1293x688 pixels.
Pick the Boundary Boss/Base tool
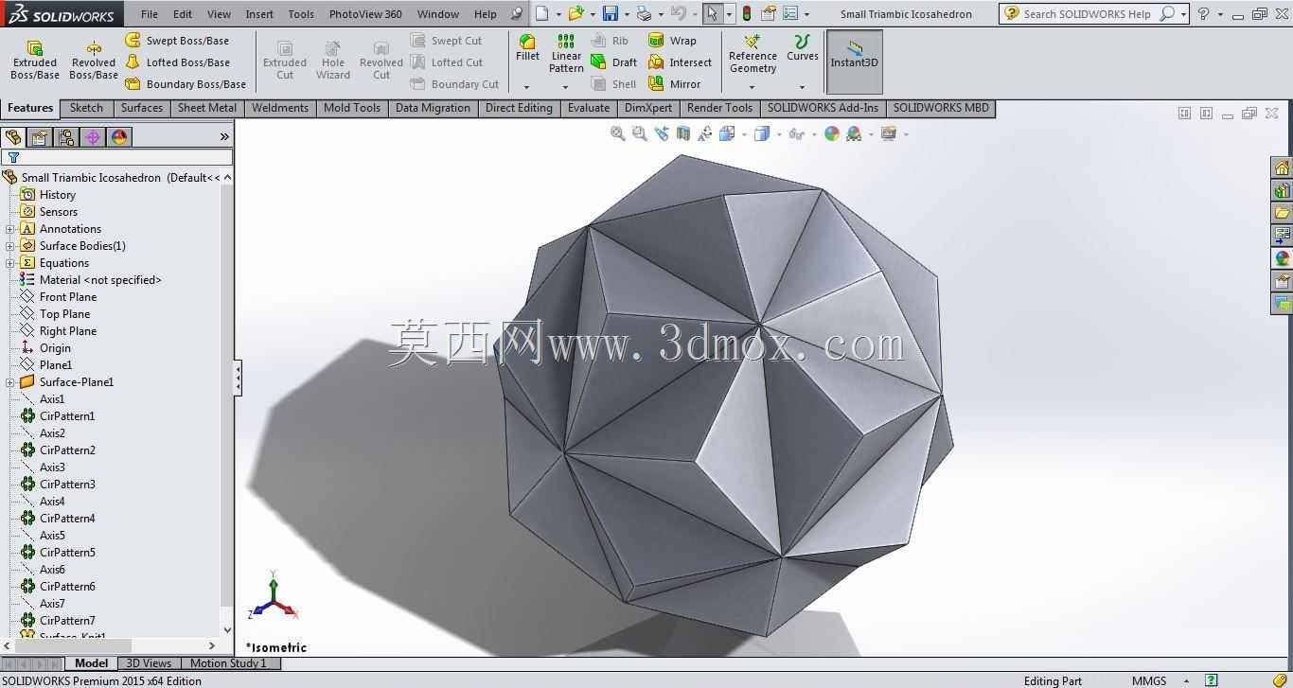[x=186, y=84]
